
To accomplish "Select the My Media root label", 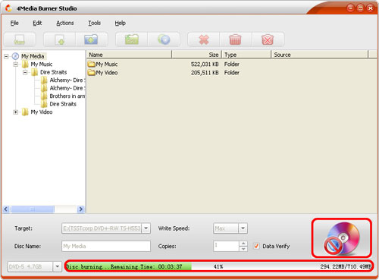I will click(33, 56).
